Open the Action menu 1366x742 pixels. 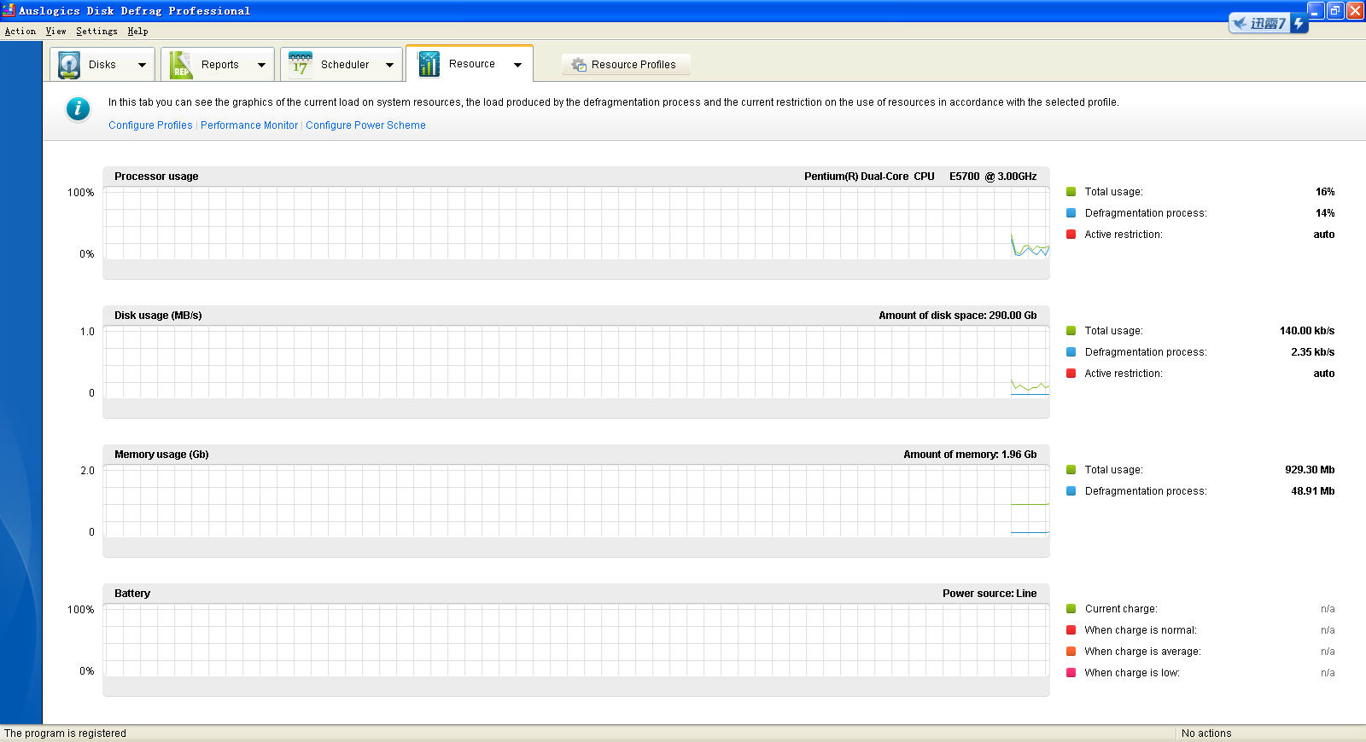pos(20,31)
